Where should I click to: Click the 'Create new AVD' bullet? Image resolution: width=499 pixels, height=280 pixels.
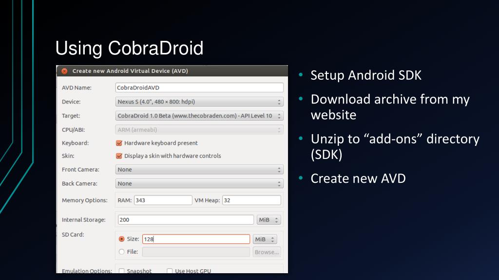tap(358, 178)
